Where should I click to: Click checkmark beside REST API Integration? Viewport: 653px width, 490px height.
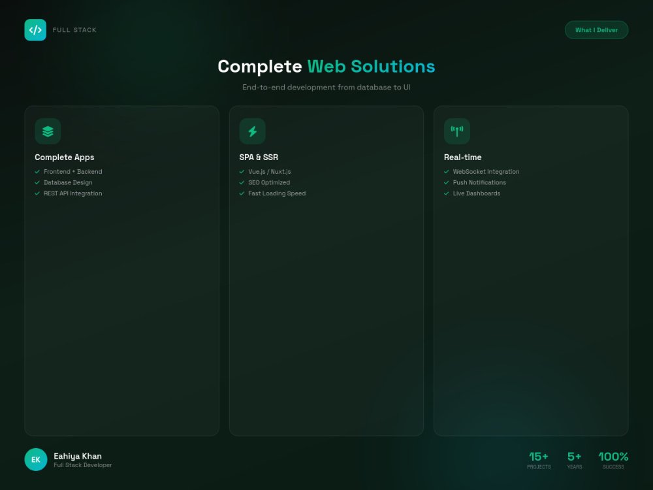(37, 193)
